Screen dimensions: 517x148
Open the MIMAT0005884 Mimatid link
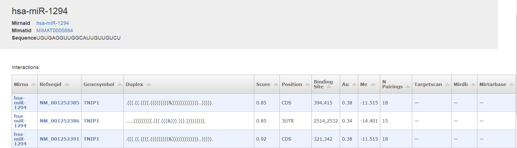click(x=54, y=31)
